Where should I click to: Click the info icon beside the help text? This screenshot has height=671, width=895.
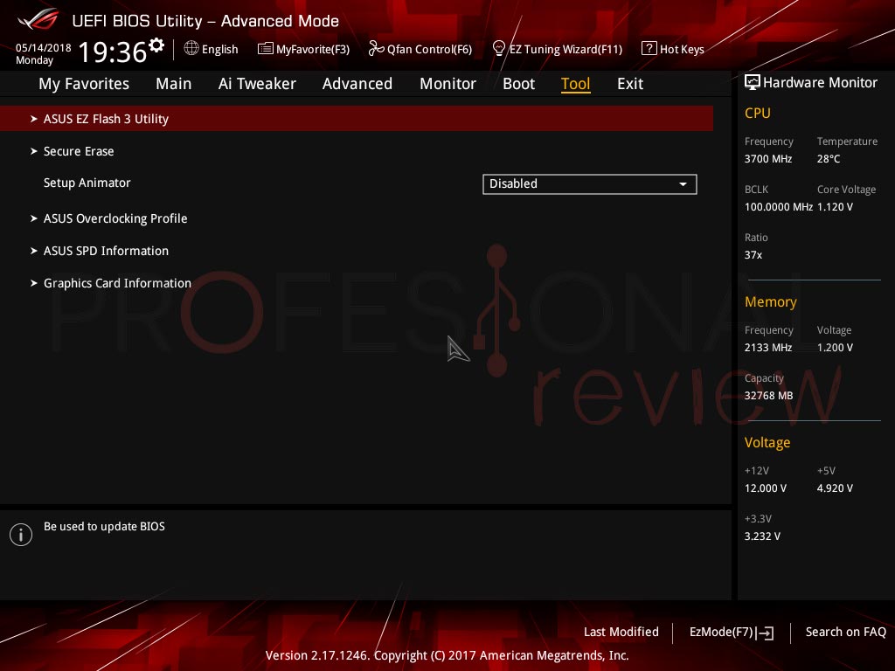(x=21, y=535)
